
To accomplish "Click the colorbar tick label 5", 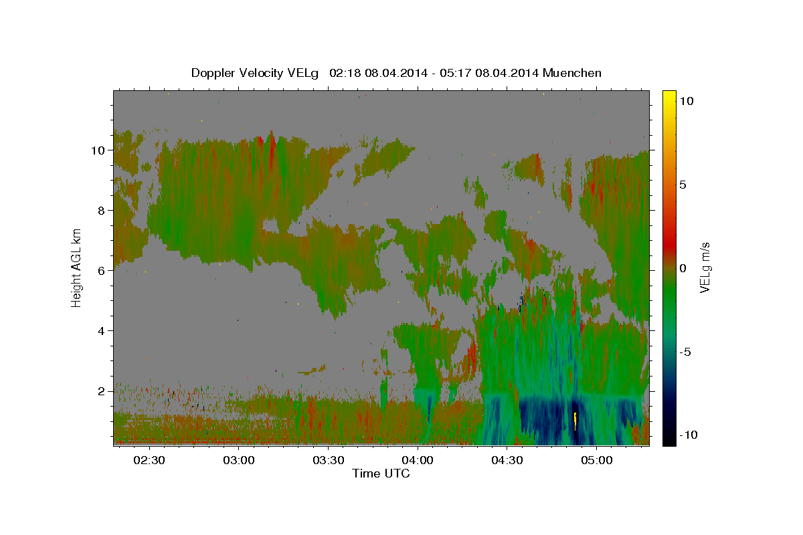I will [x=683, y=185].
